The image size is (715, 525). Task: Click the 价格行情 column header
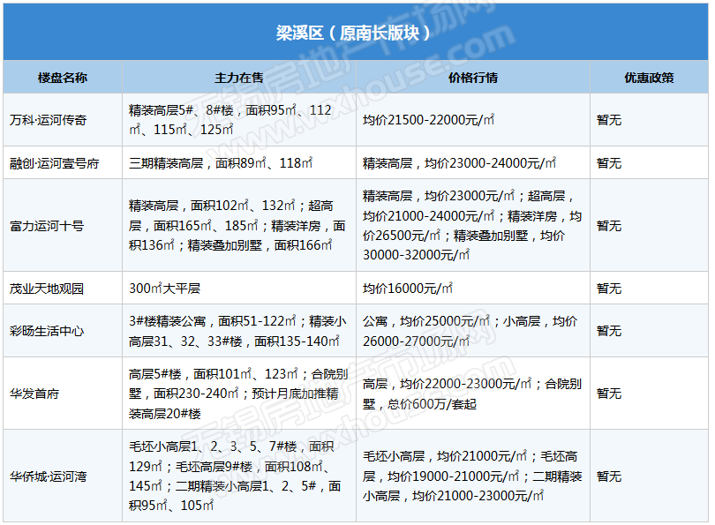point(472,78)
